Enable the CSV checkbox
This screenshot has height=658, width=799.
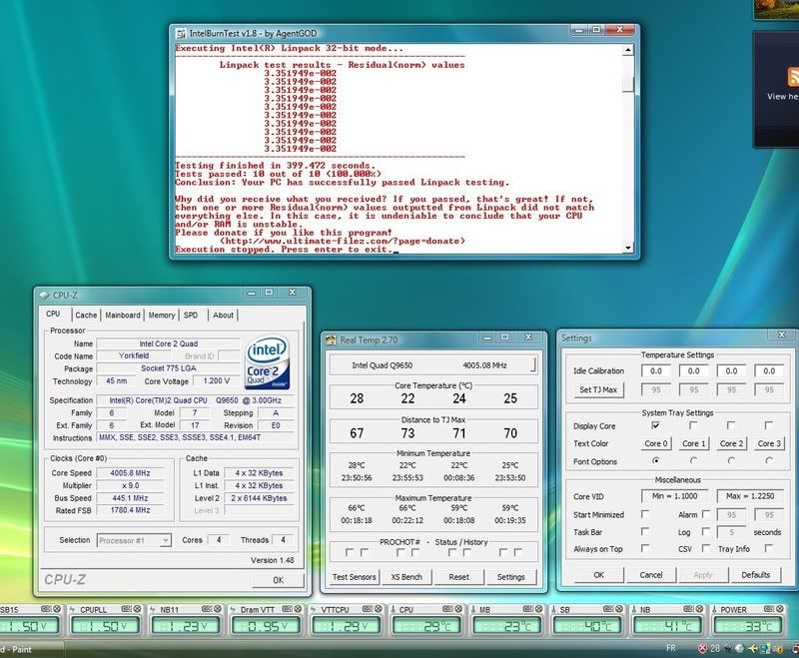click(x=706, y=548)
